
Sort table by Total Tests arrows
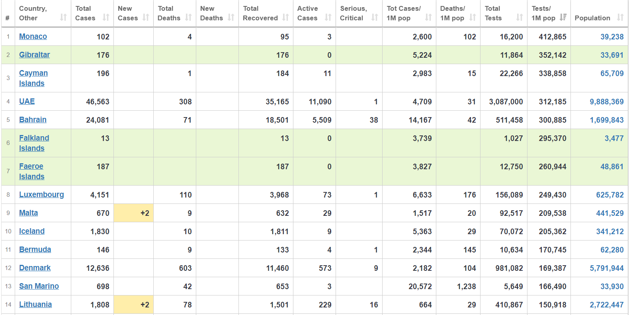[520, 18]
